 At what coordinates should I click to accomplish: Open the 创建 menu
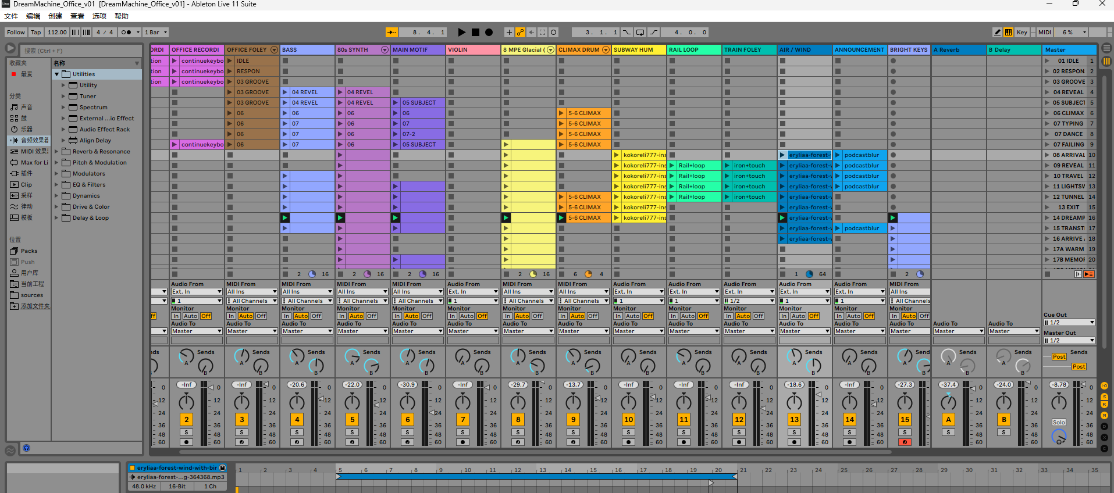point(55,16)
